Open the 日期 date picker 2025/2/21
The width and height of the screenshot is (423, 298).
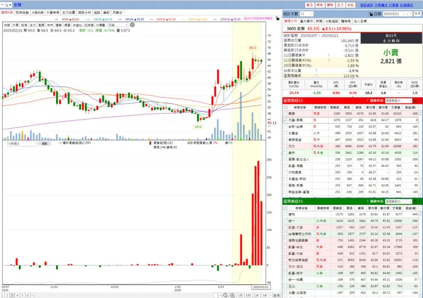398,14
